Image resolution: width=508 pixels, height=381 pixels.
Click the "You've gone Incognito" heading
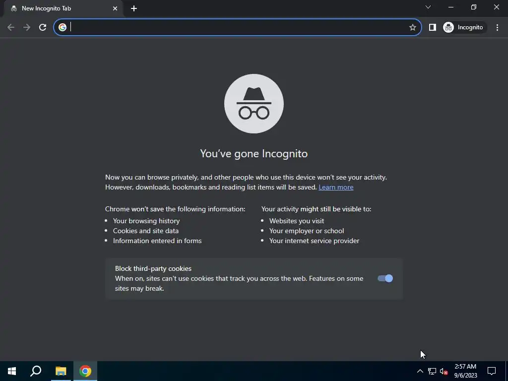pyautogui.click(x=254, y=154)
